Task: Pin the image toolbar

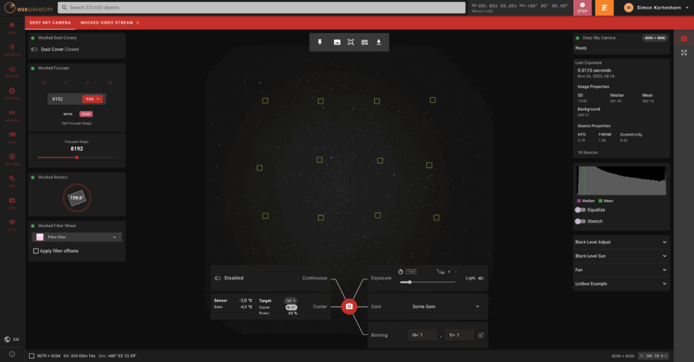Action: [x=320, y=42]
